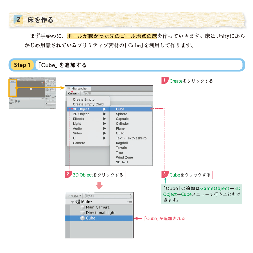
Task: Select the Hierarchy tab
Action: point(79,89)
